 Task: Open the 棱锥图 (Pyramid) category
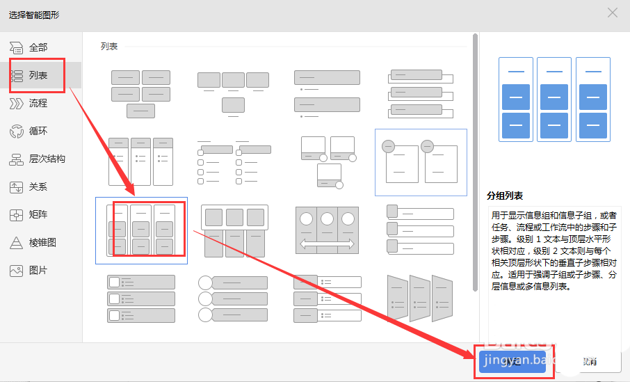[x=40, y=242]
